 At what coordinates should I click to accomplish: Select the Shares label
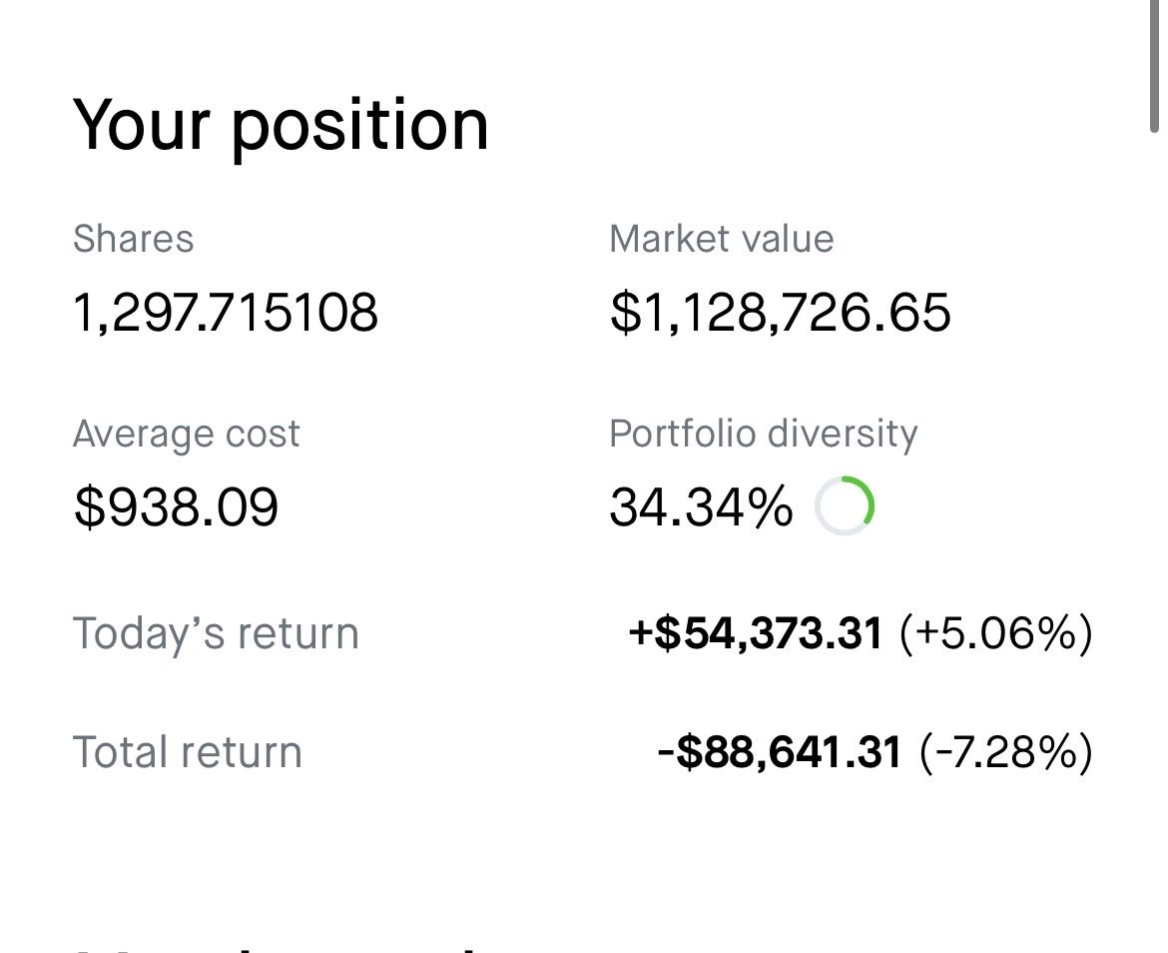point(134,239)
